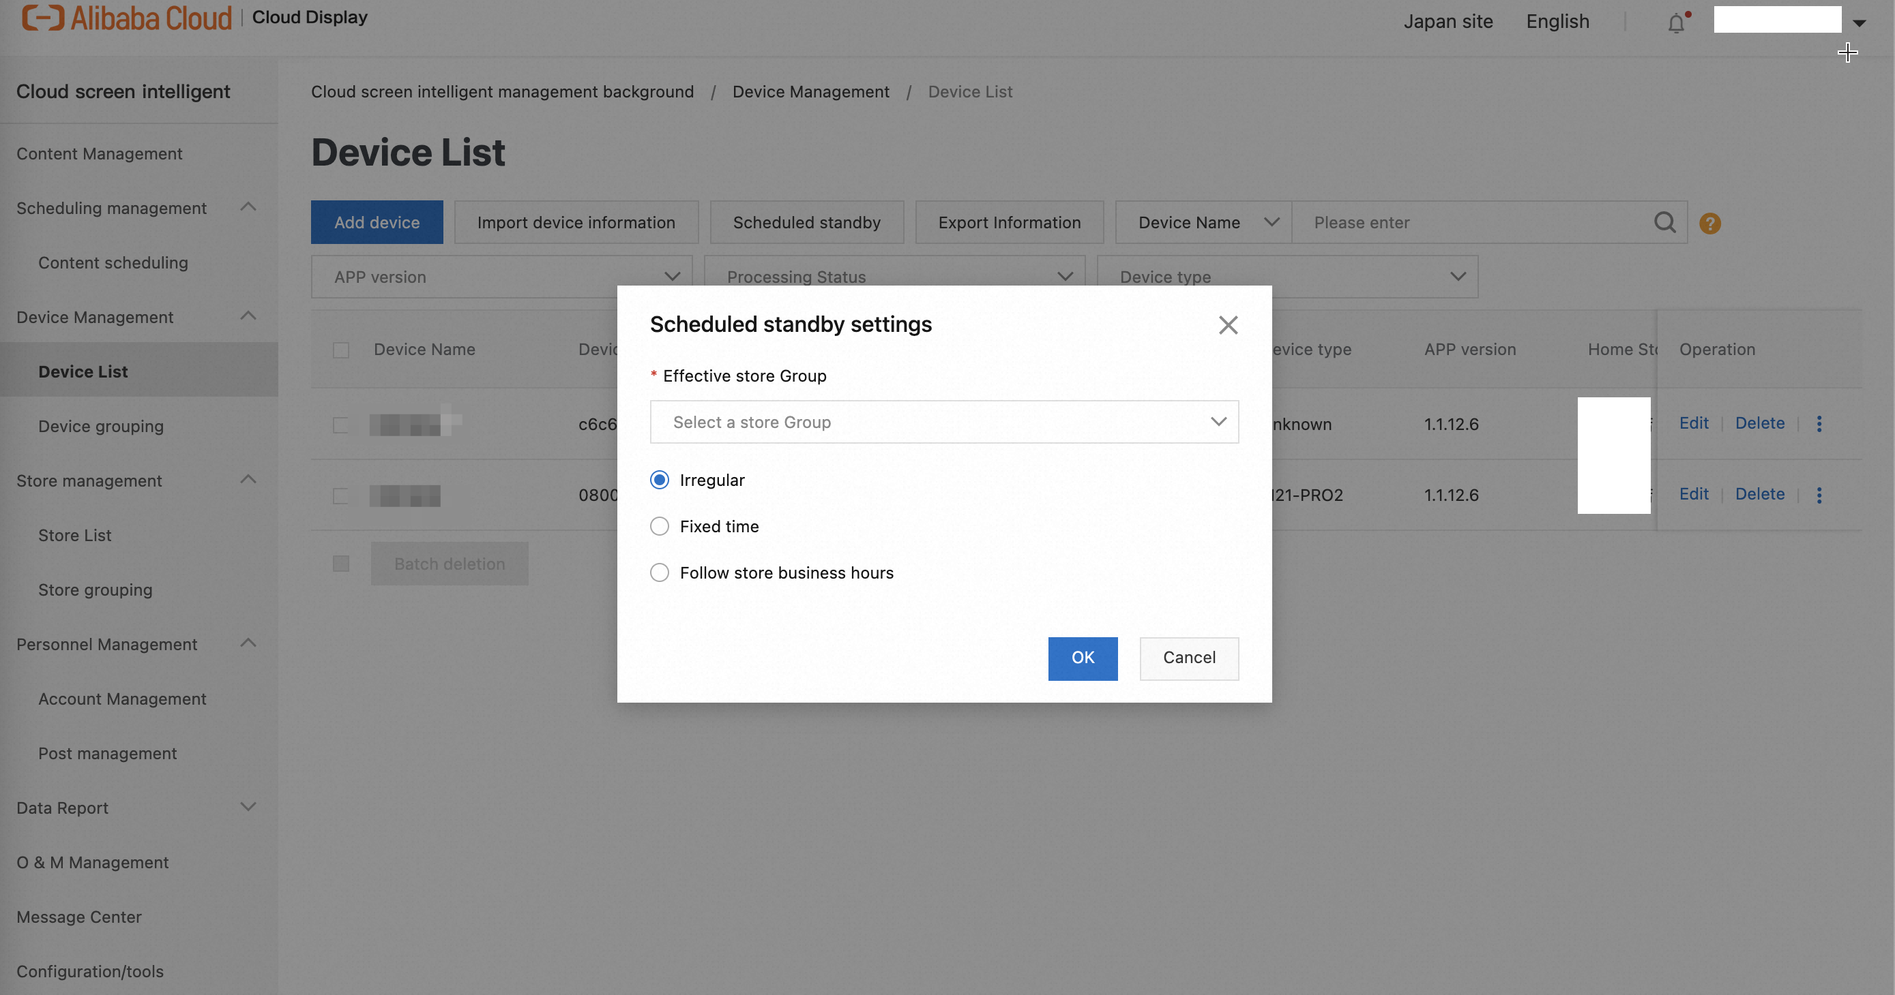1895x995 pixels.
Task: Click the Export Information button
Action: pos(1010,223)
